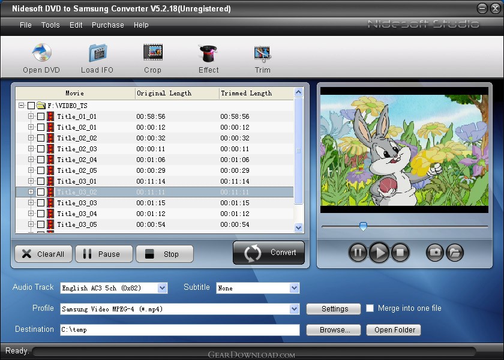Open the snapshot folder icon in preview panel
The image size is (504, 360).
tap(455, 253)
